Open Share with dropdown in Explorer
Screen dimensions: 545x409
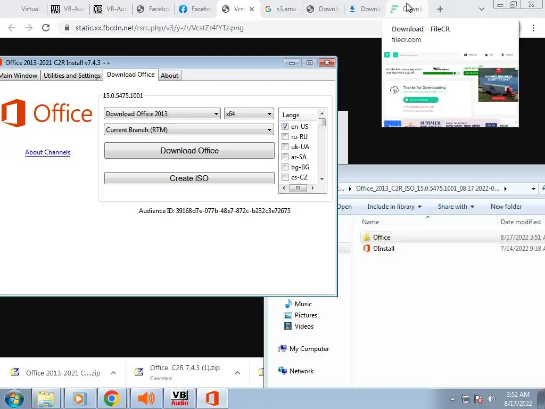[456, 207]
